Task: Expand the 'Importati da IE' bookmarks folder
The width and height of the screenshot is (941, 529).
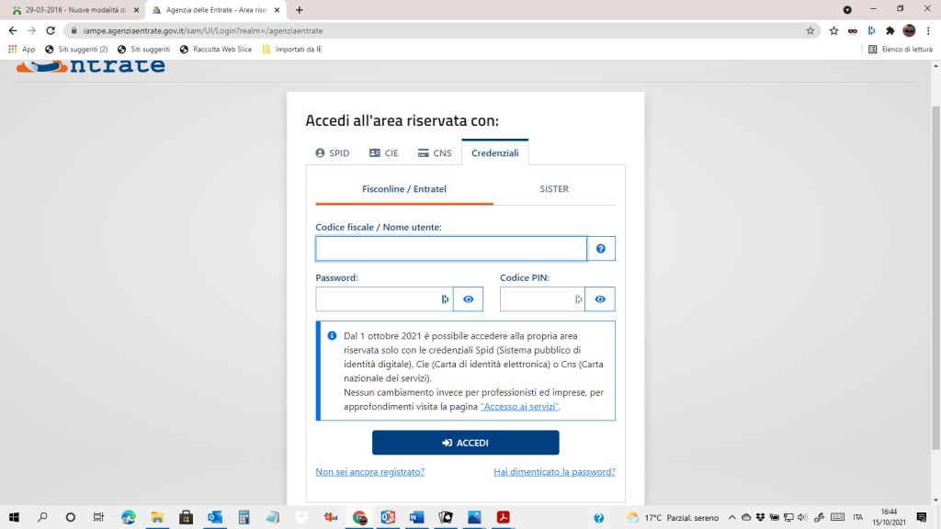Action: point(291,50)
